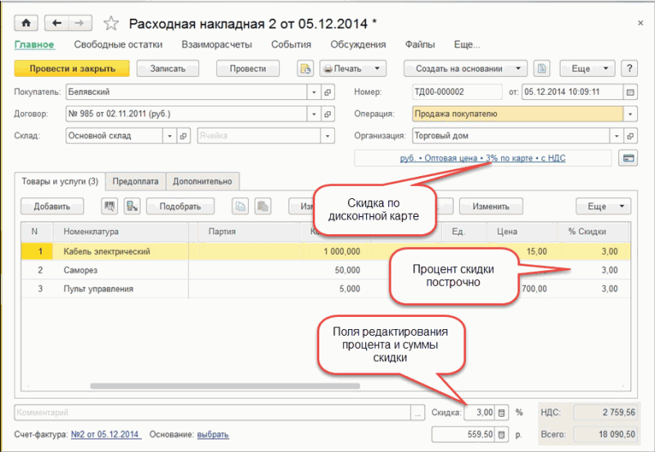Open the Взаиморасчеты section
This screenshot has width=655, height=452.
(217, 45)
